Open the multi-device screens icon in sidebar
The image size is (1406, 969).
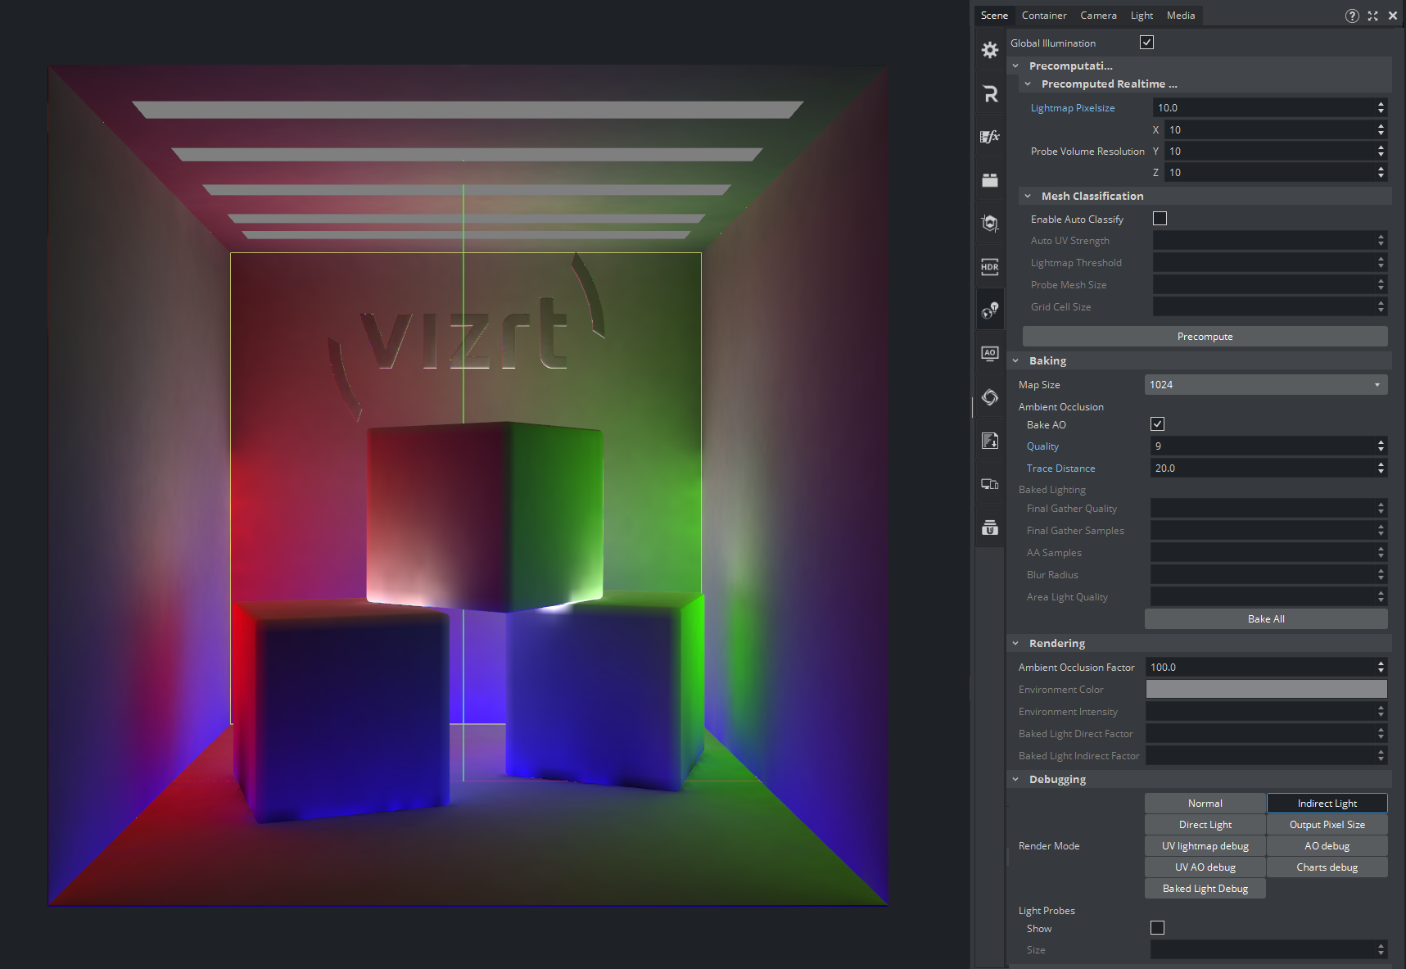(x=989, y=484)
